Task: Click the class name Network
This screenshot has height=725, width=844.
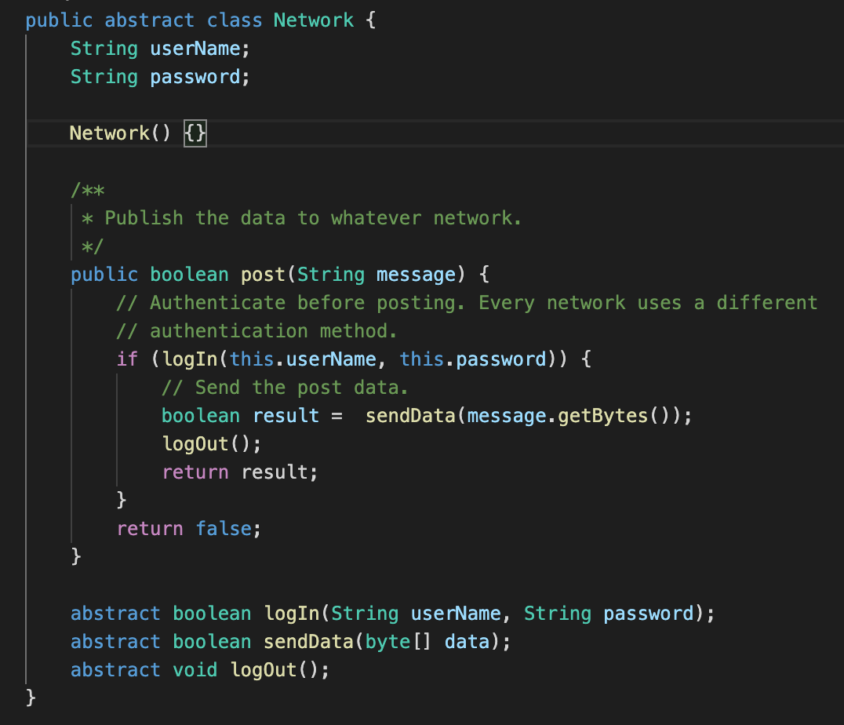Action: [x=313, y=20]
